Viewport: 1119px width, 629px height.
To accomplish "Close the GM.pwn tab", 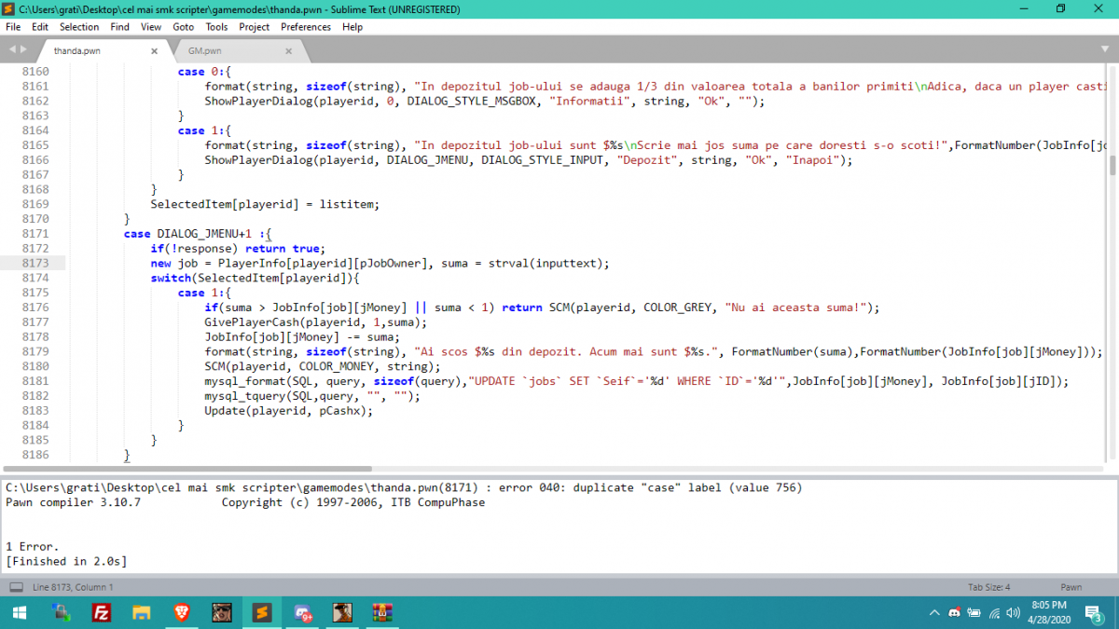I will [288, 51].
